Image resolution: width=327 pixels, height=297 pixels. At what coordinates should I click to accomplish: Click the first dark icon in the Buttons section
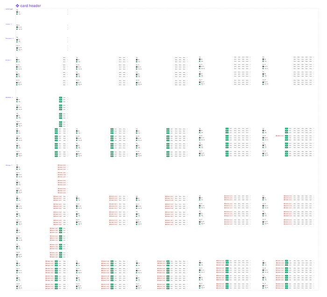tap(17, 60)
